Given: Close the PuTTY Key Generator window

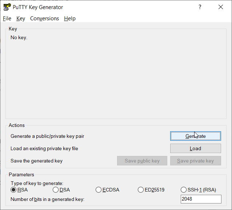Looking at the screenshot, I should coord(221,7).
